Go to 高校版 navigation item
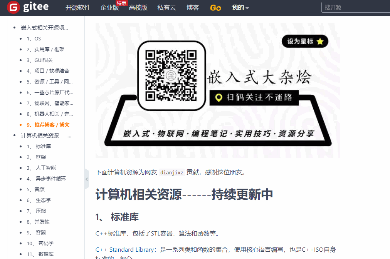The width and height of the screenshot is (390, 259). click(138, 8)
